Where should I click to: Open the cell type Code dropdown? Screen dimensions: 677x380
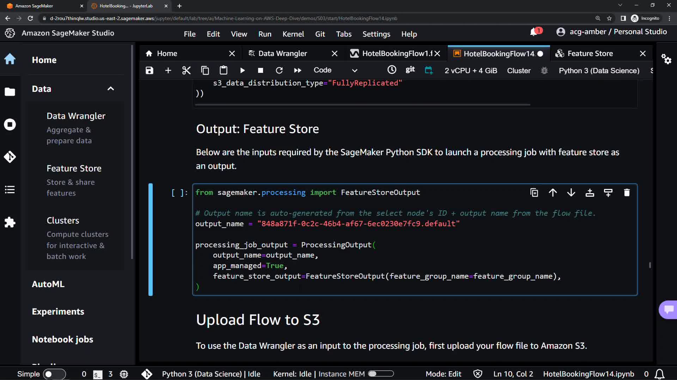(x=335, y=70)
